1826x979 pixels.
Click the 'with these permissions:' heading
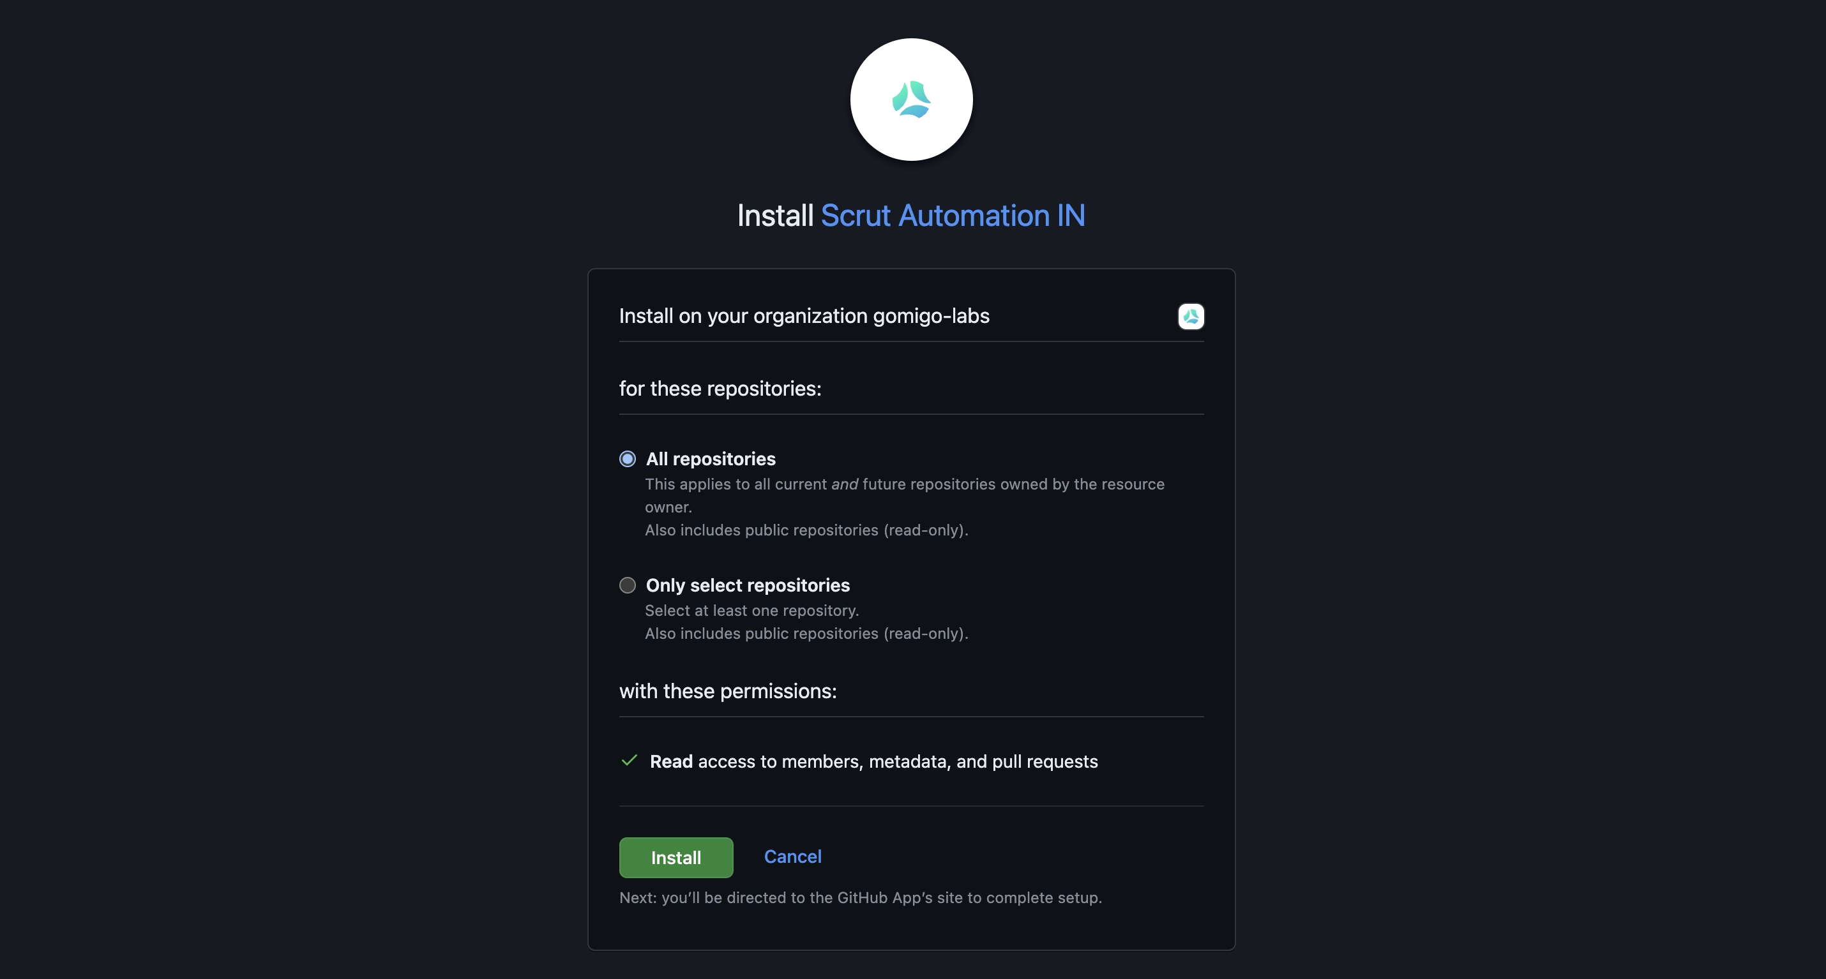pos(728,691)
